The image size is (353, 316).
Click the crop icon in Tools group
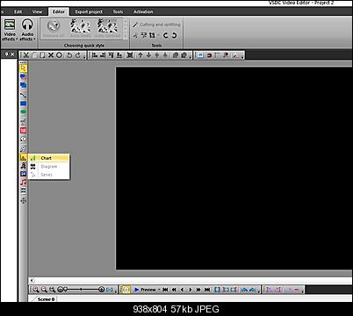point(152,35)
